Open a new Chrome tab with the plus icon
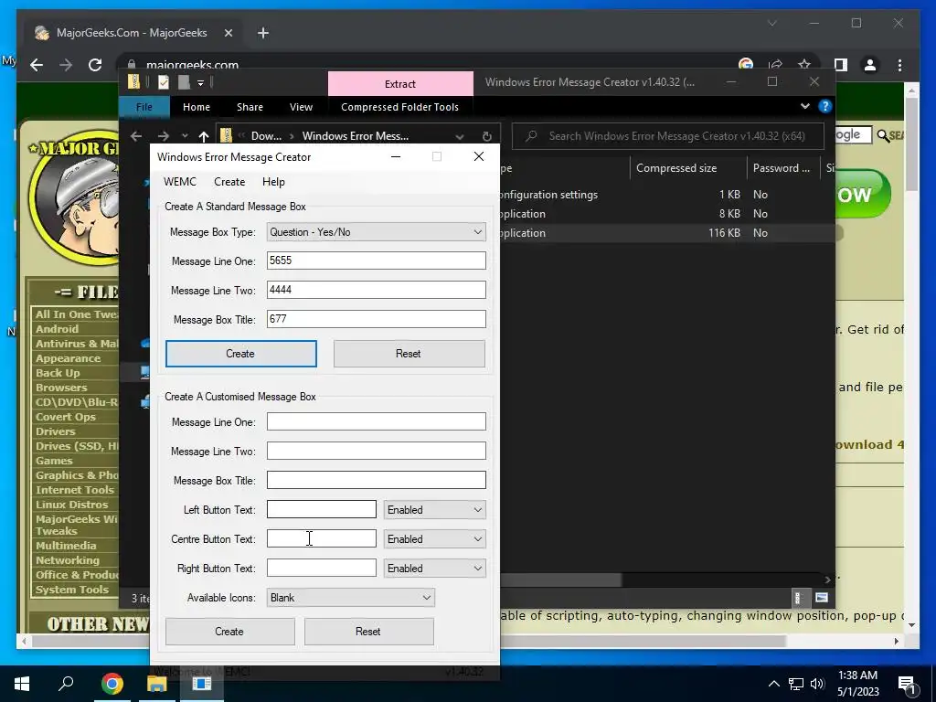Screen dimensions: 936x702 262,34
